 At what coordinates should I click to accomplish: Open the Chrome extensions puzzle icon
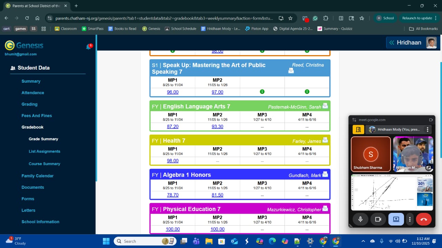[326, 18]
